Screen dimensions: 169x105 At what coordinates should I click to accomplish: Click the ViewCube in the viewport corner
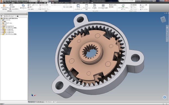tap(163, 19)
